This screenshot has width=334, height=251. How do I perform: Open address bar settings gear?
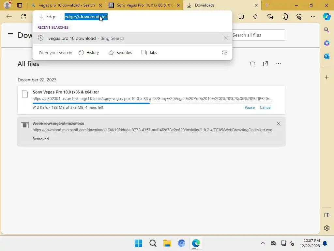click(224, 53)
